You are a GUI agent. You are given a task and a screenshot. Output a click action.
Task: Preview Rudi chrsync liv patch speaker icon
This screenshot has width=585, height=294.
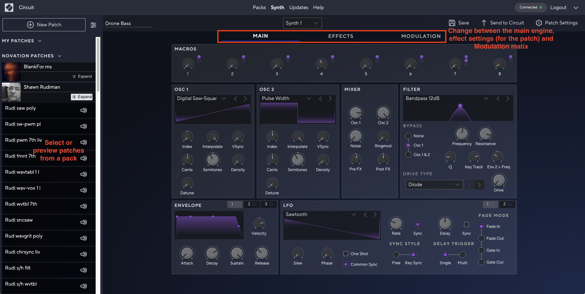pyautogui.click(x=84, y=254)
